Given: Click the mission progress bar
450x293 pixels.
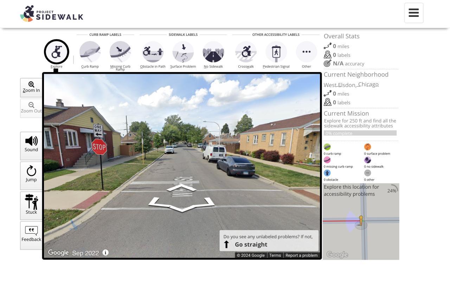Looking at the screenshot, I should tap(360, 133).
